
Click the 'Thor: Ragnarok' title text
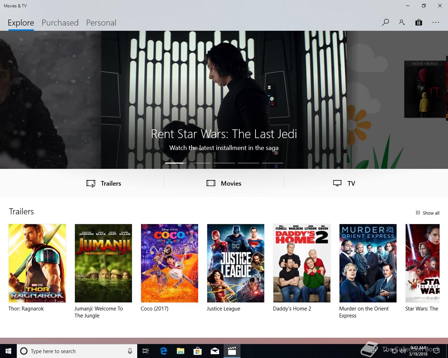point(26,309)
